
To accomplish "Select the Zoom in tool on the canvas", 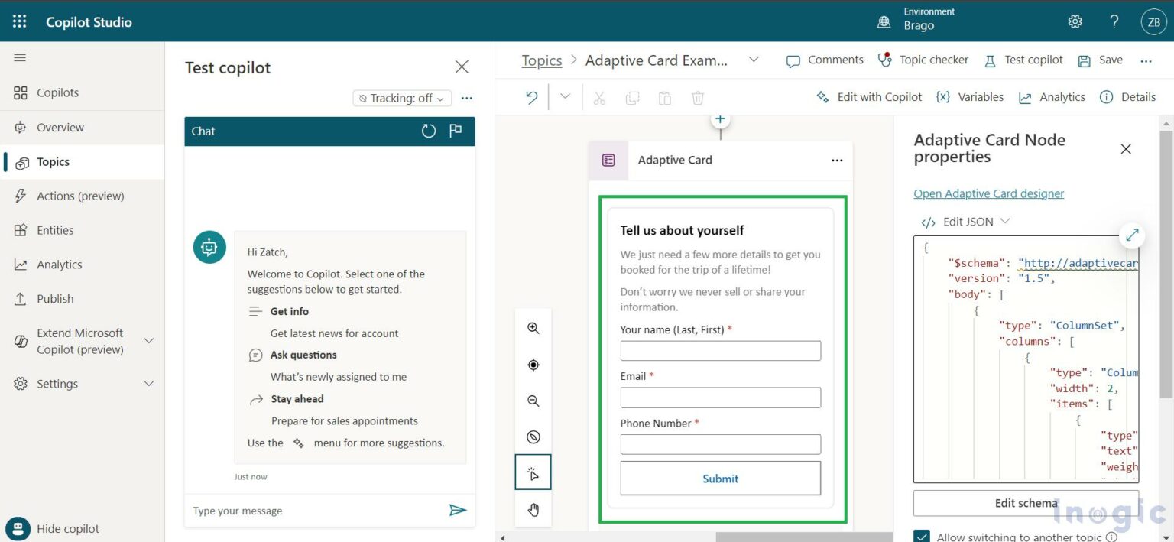I will [533, 328].
